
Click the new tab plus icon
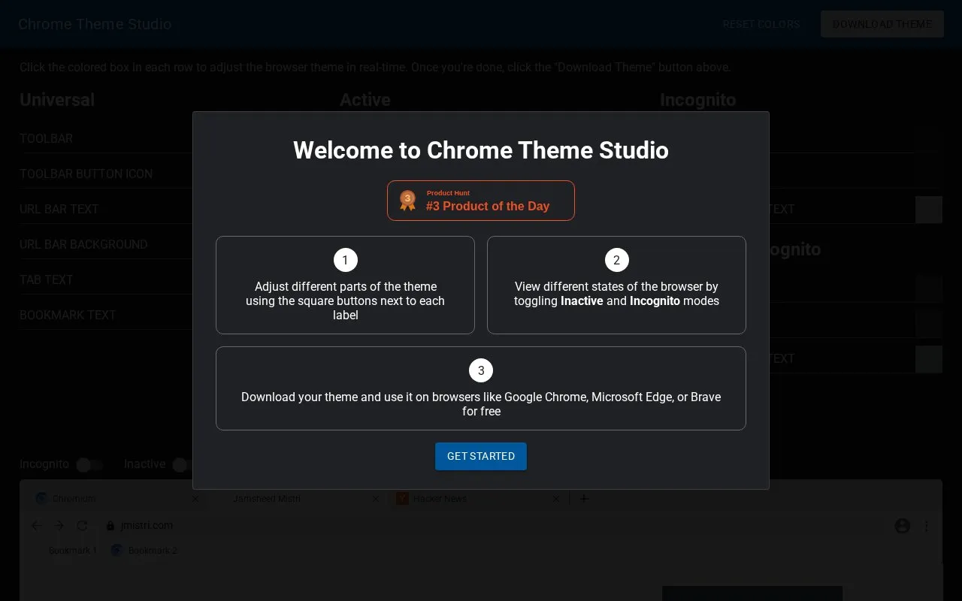pos(584,499)
